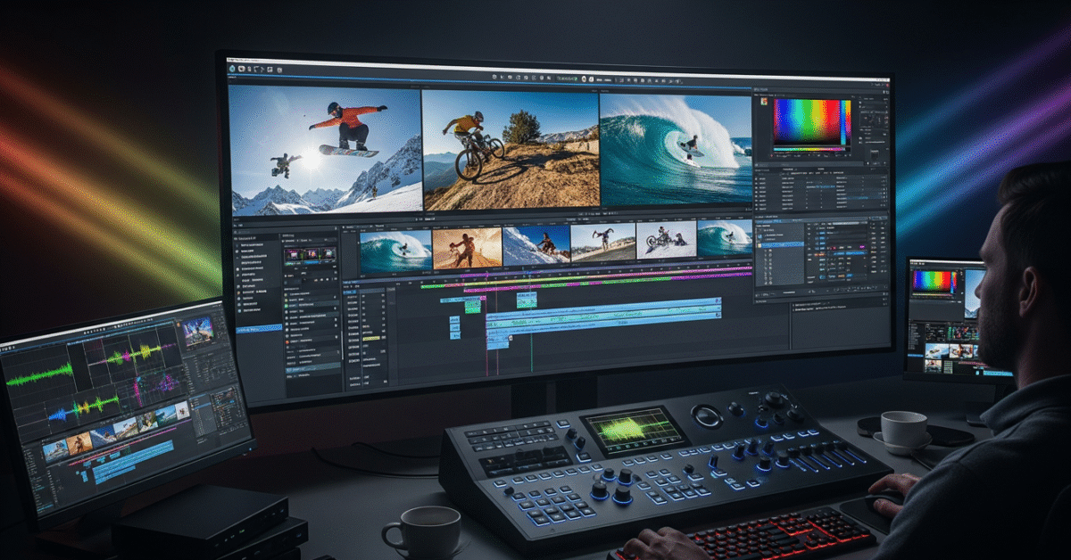
Task: Open the orange-tinted runner clip thumbnail
Action: click(x=467, y=248)
